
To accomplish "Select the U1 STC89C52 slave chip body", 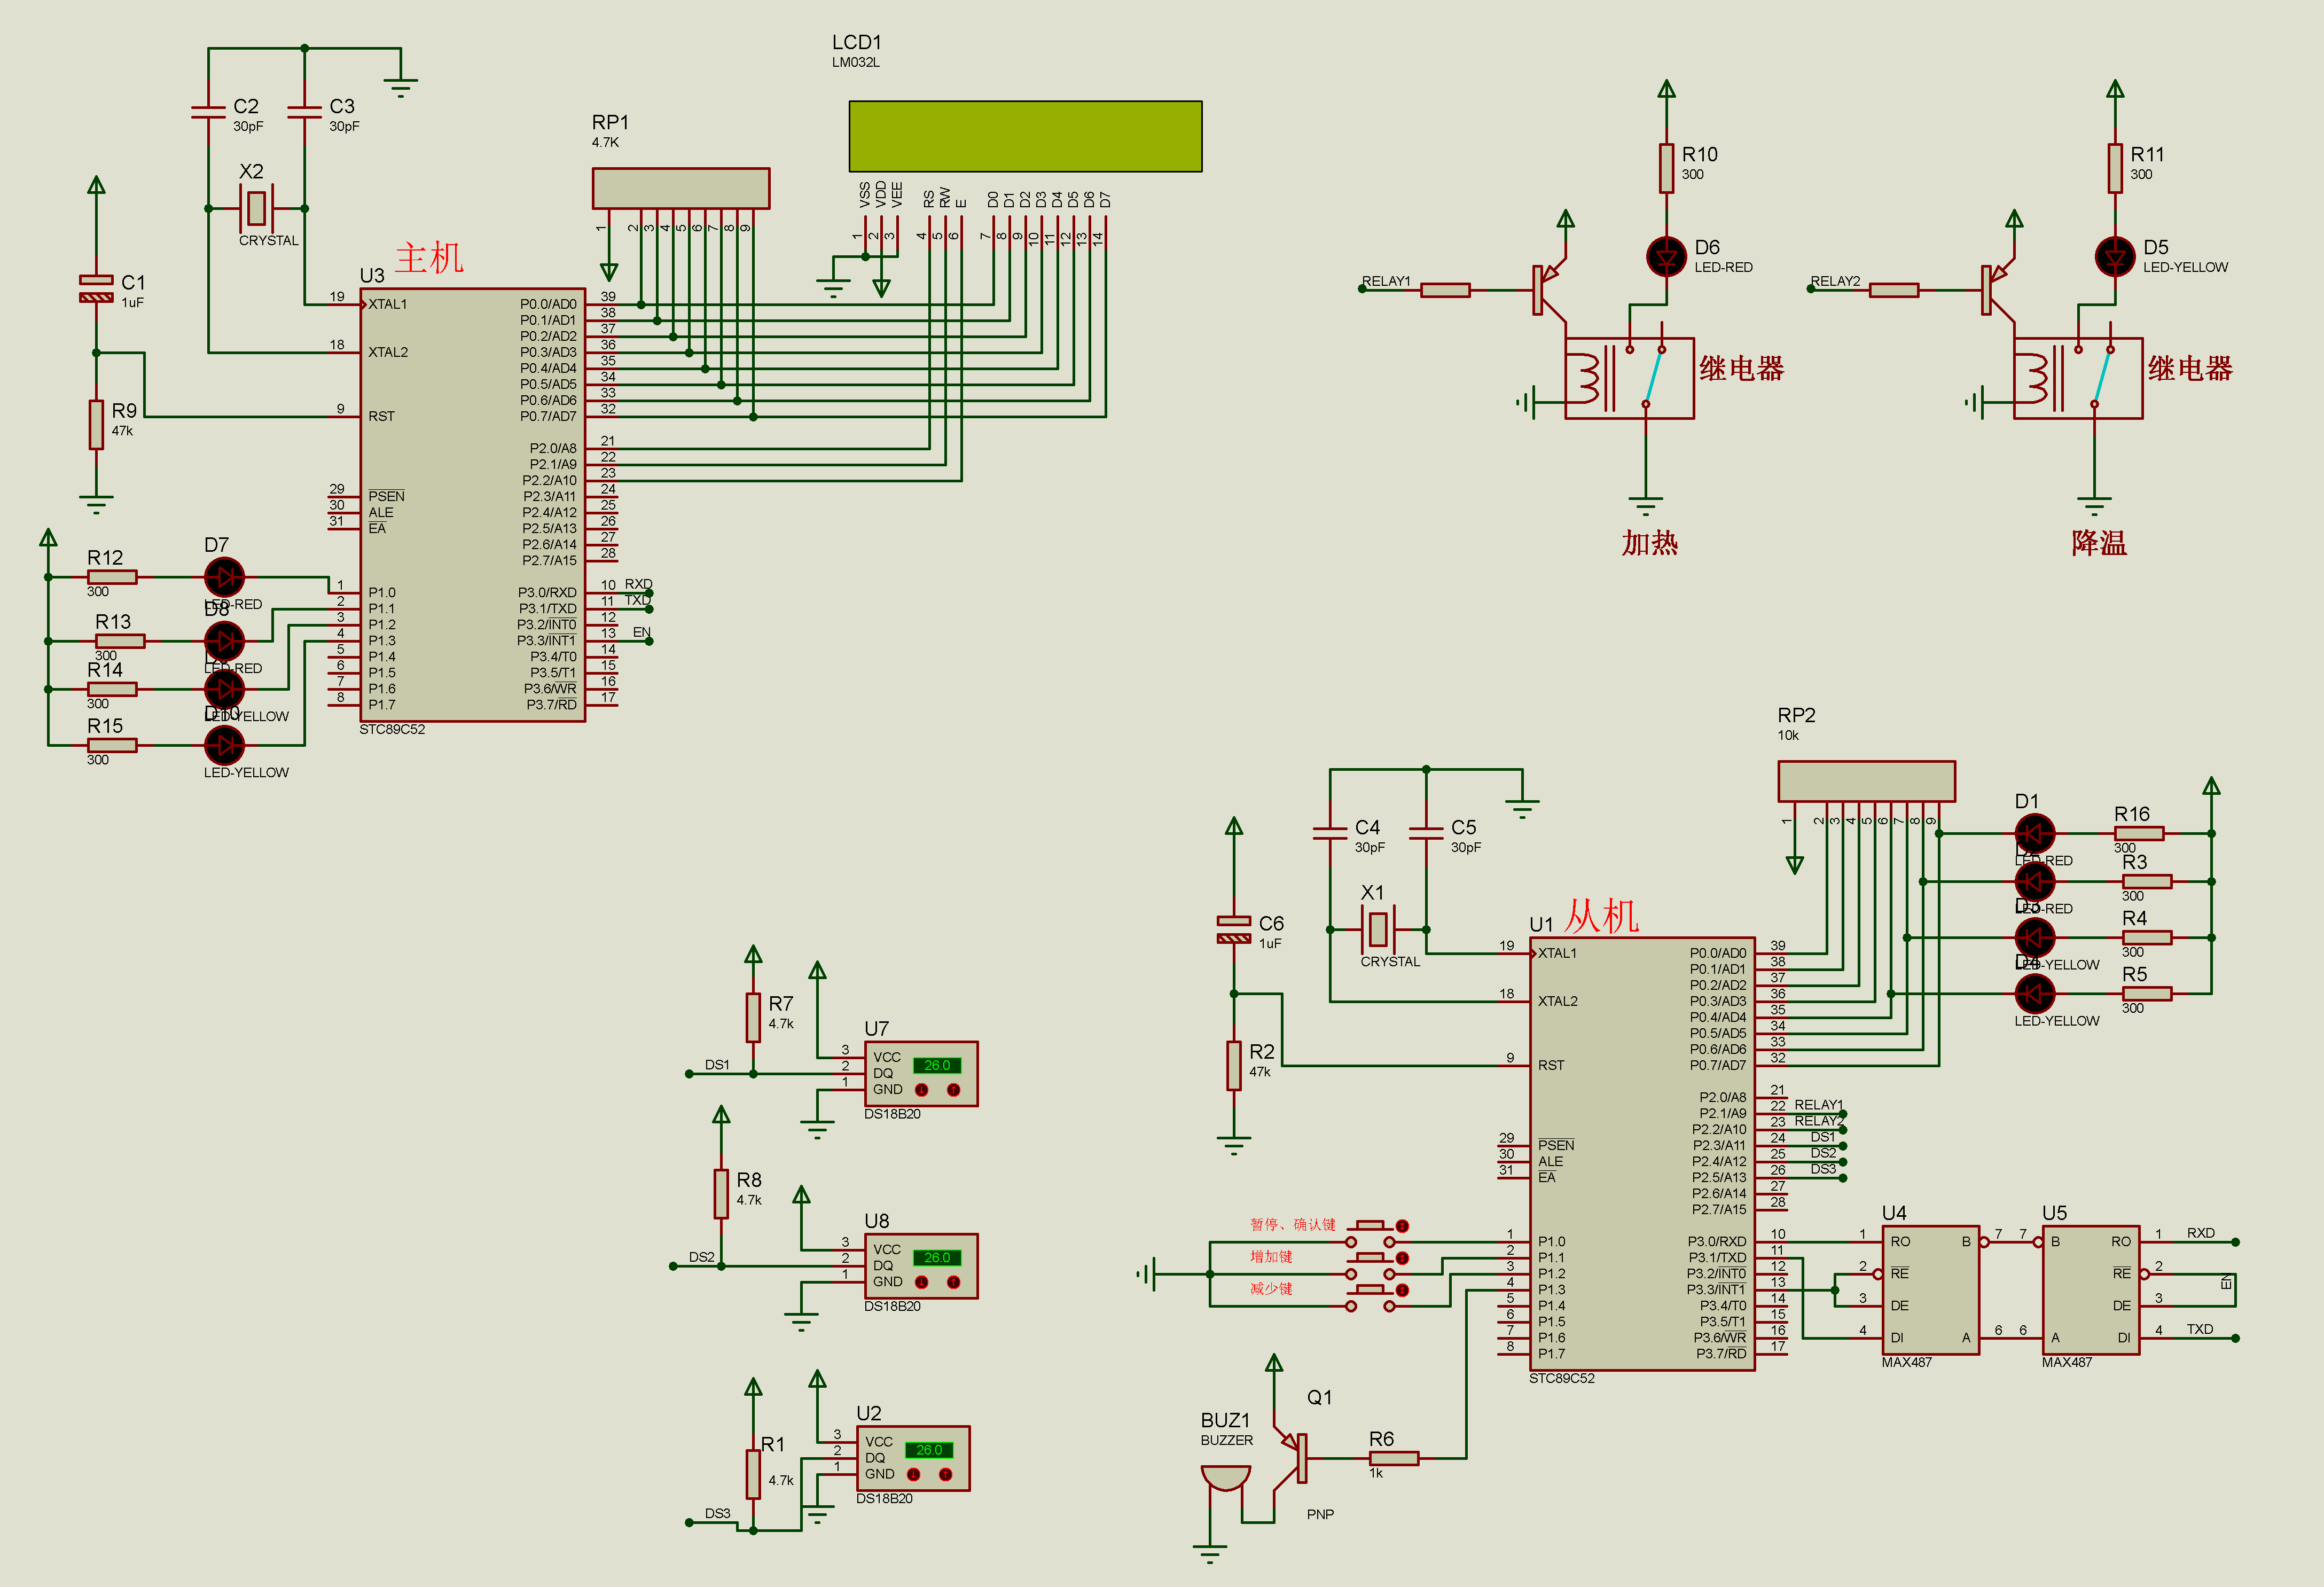I will (x=1642, y=1154).
